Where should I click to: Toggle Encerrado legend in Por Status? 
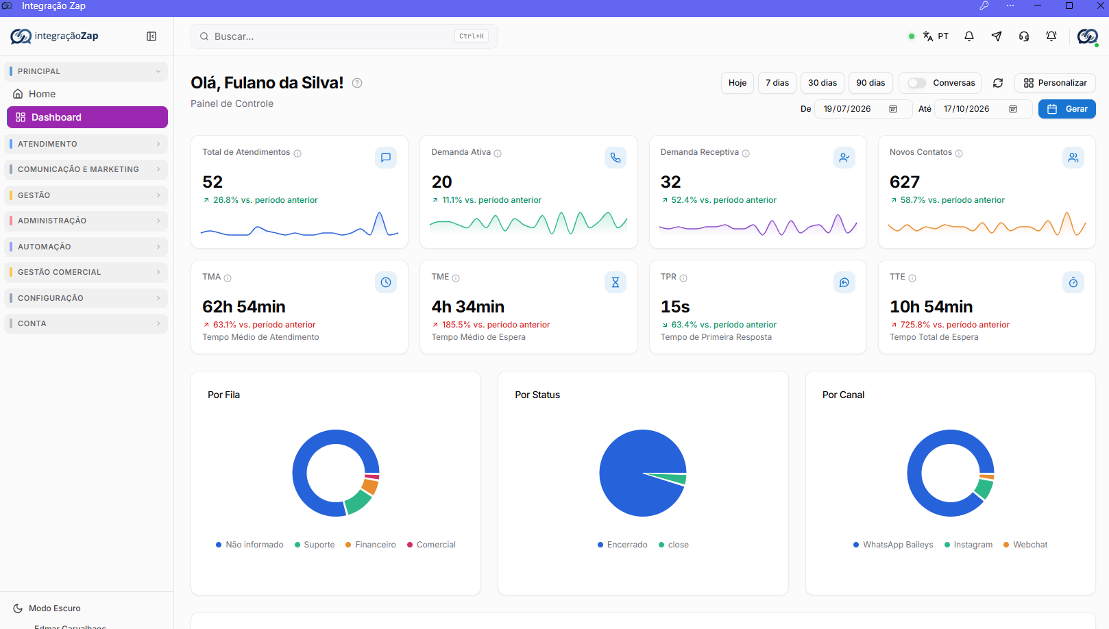(x=622, y=545)
